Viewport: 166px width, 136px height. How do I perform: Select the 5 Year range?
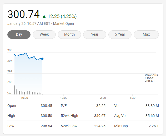click(120, 35)
